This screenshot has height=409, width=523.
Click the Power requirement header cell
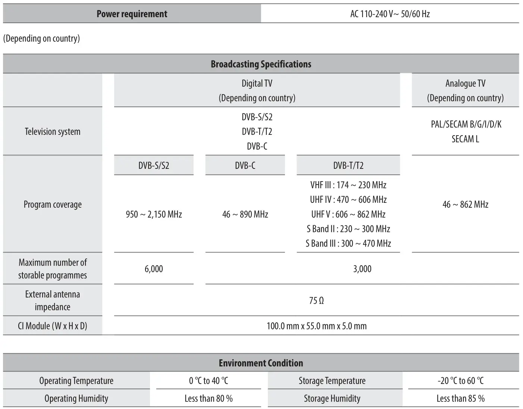click(132, 14)
